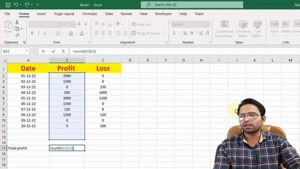Switch to the Insert tab
300x169 pixels.
[x=41, y=14]
